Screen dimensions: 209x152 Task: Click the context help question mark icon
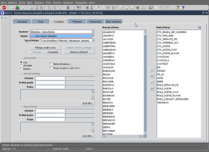[x=183, y=8]
